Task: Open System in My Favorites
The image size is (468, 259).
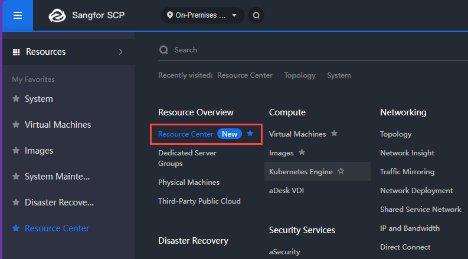Action: [39, 99]
